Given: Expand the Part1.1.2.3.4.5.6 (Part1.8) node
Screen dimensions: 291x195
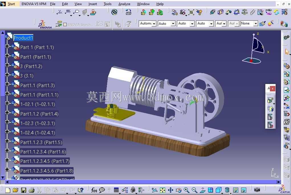Looking at the screenshot, I should tap(7, 169).
